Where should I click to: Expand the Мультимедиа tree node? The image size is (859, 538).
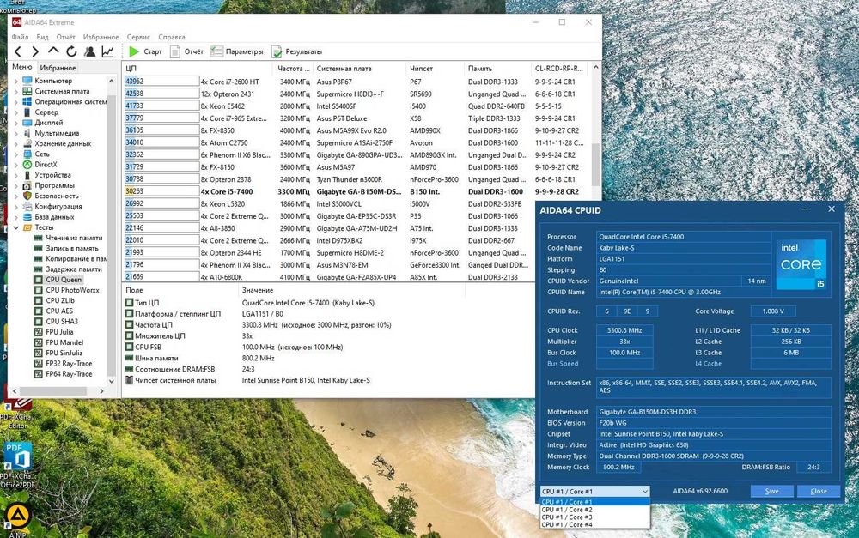tap(15, 133)
